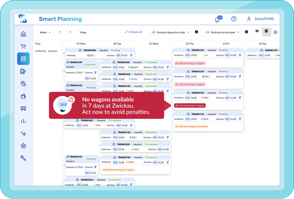Image resolution: width=294 pixels, height=199 pixels.
Task: Click the wagon icon on TR00001821
Action: point(131,125)
